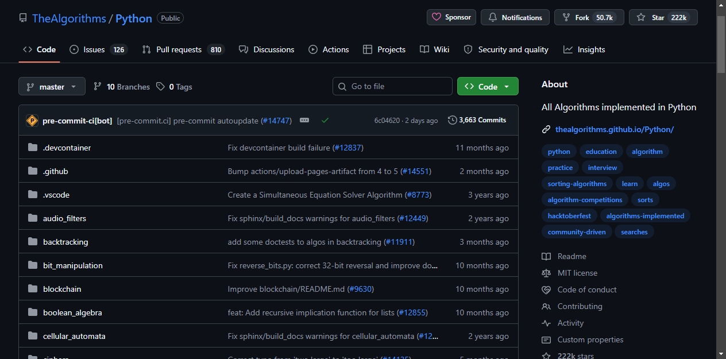Open the Notifications bell button
726x359 pixels.
click(515, 17)
